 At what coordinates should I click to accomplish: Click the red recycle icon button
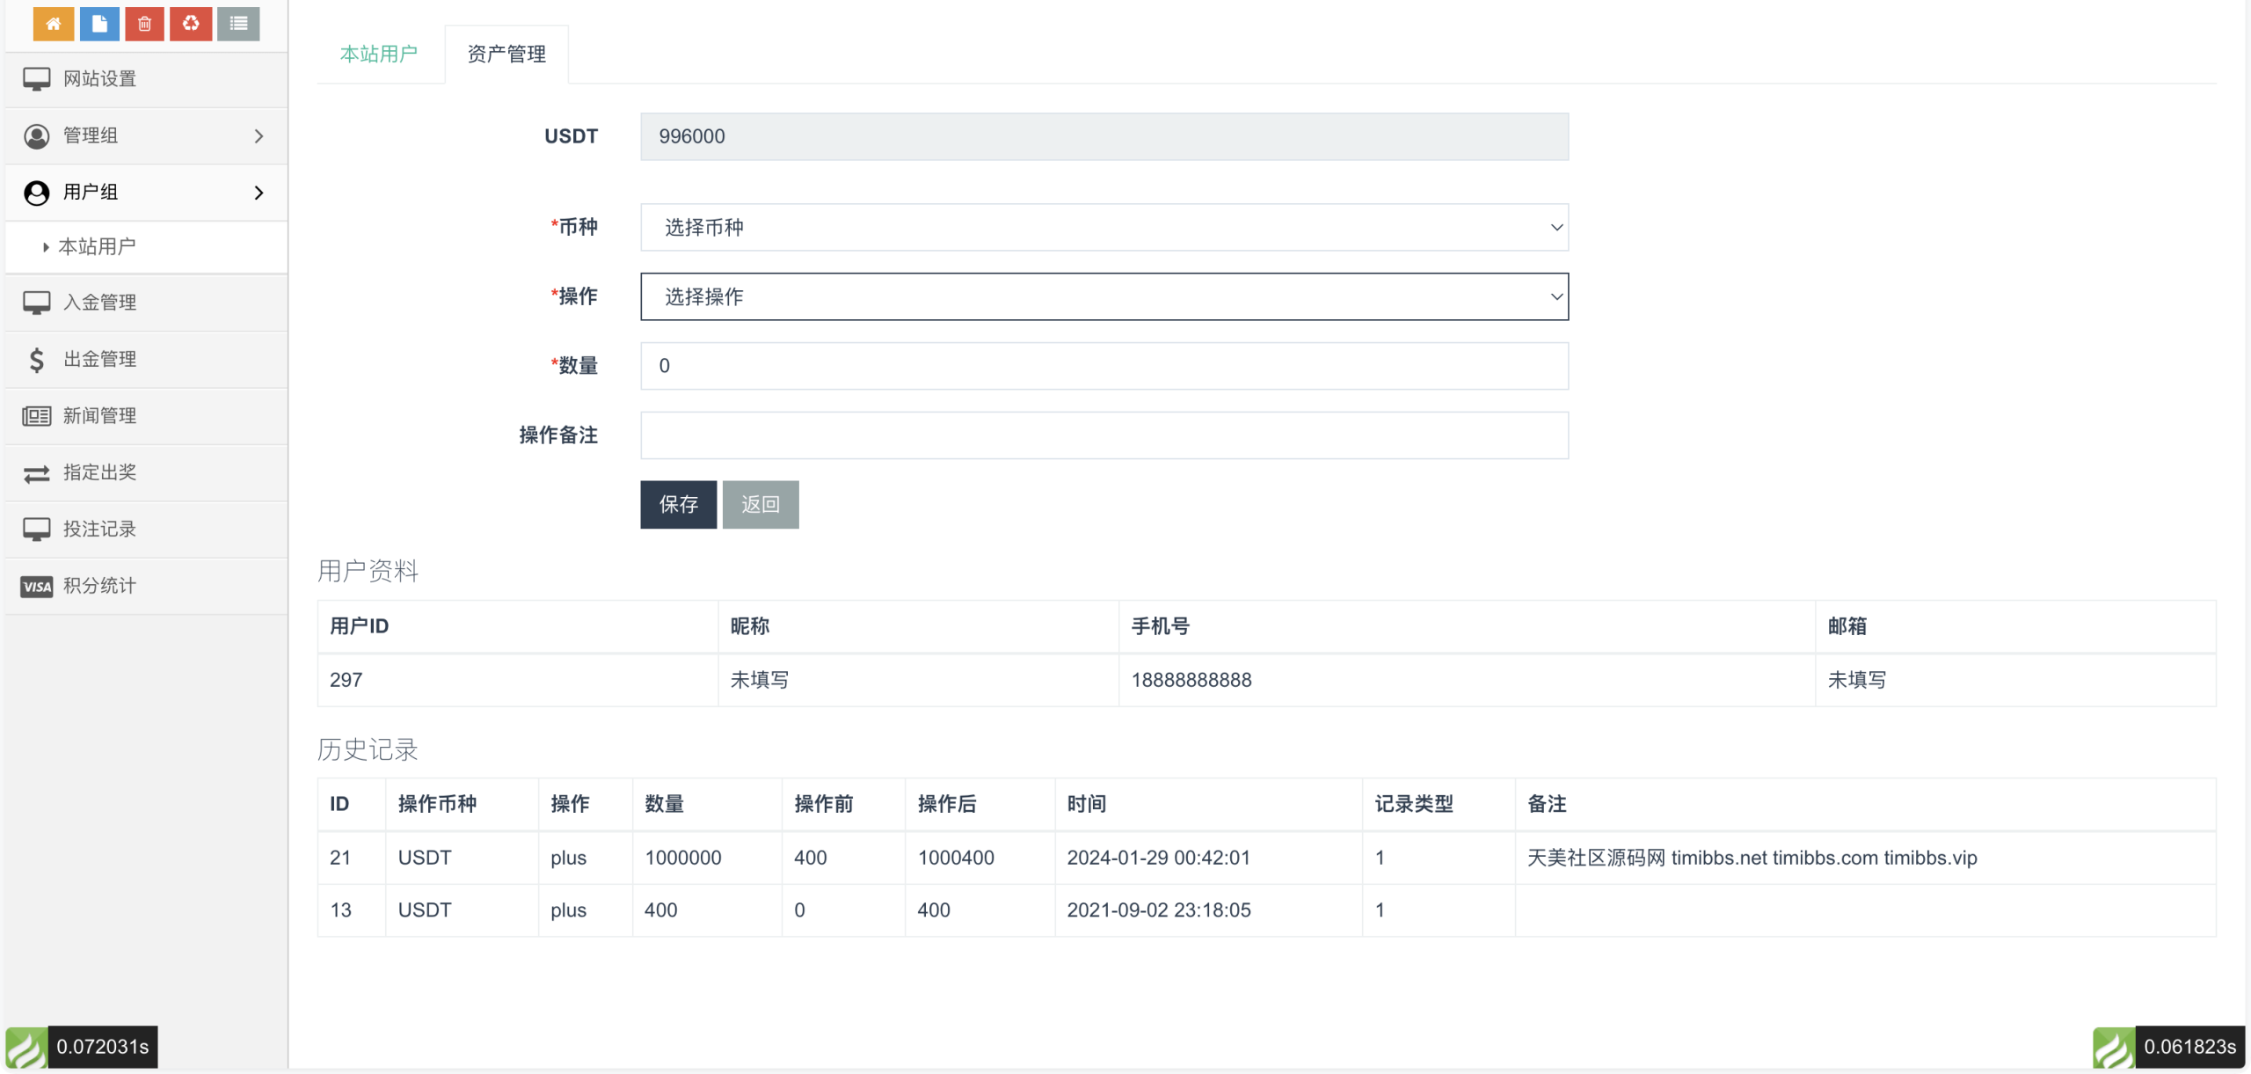point(191,24)
